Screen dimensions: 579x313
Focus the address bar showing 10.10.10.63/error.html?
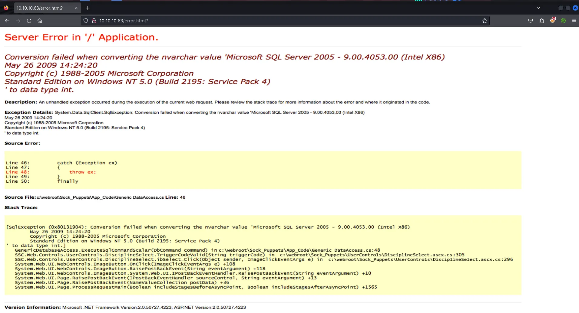(x=285, y=21)
